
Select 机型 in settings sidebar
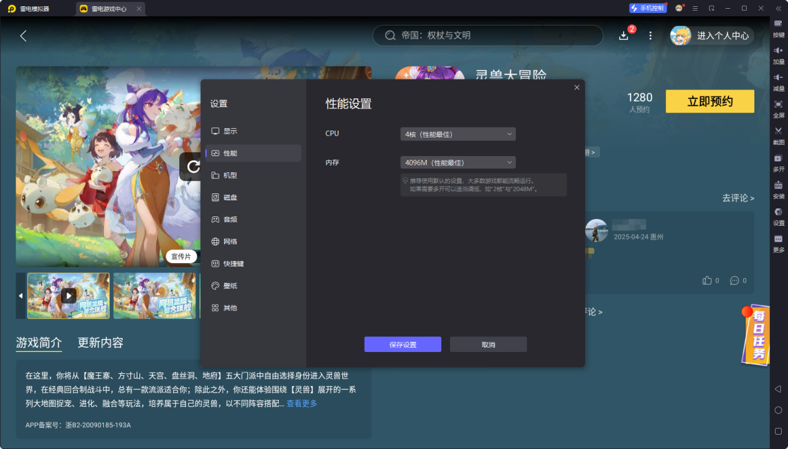[x=253, y=175]
